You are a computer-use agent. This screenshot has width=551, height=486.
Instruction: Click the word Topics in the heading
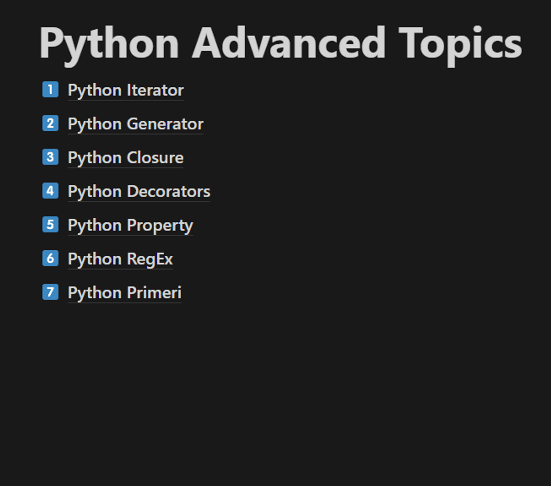tap(460, 44)
